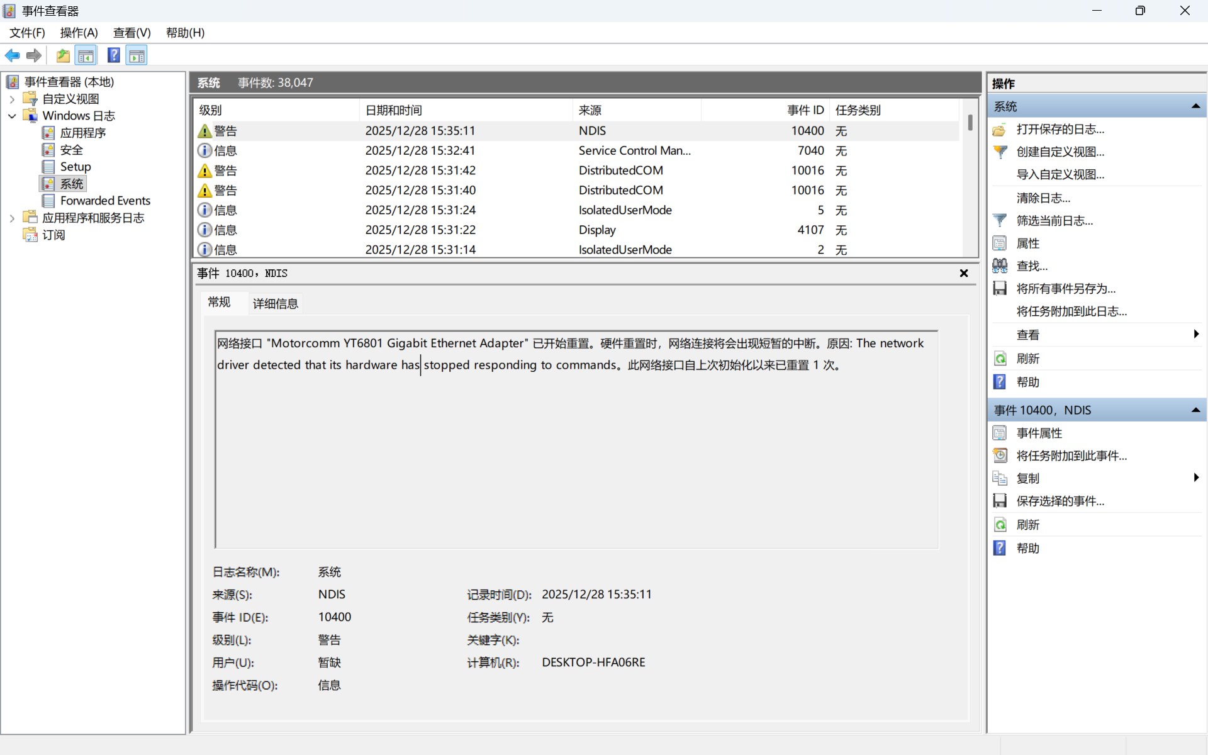This screenshot has height=755, width=1208.
Task: Click the up-one-level folder toolbar icon
Action: click(63, 55)
